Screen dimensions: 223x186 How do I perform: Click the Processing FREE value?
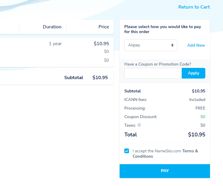click(x=200, y=108)
